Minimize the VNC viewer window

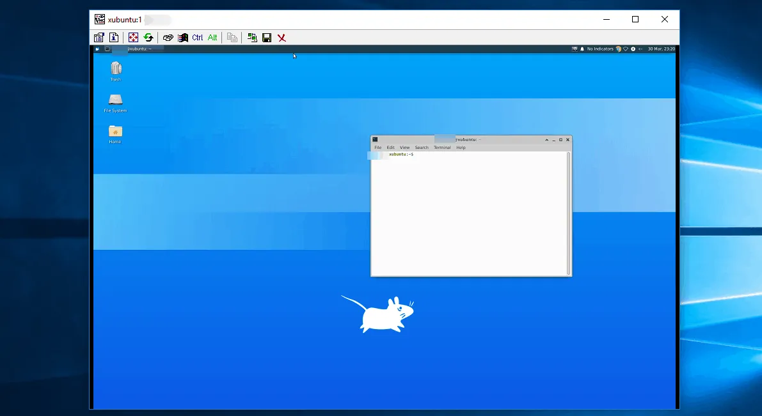coord(607,19)
